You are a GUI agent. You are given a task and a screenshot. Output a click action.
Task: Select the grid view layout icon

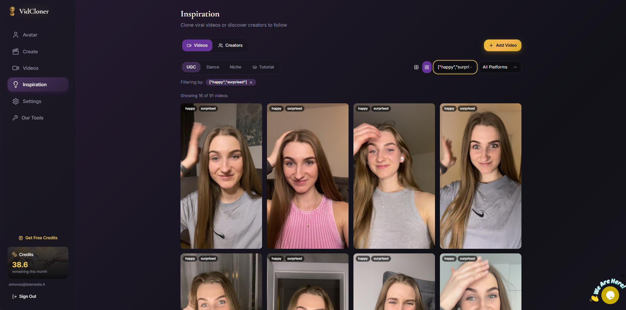tap(427, 67)
